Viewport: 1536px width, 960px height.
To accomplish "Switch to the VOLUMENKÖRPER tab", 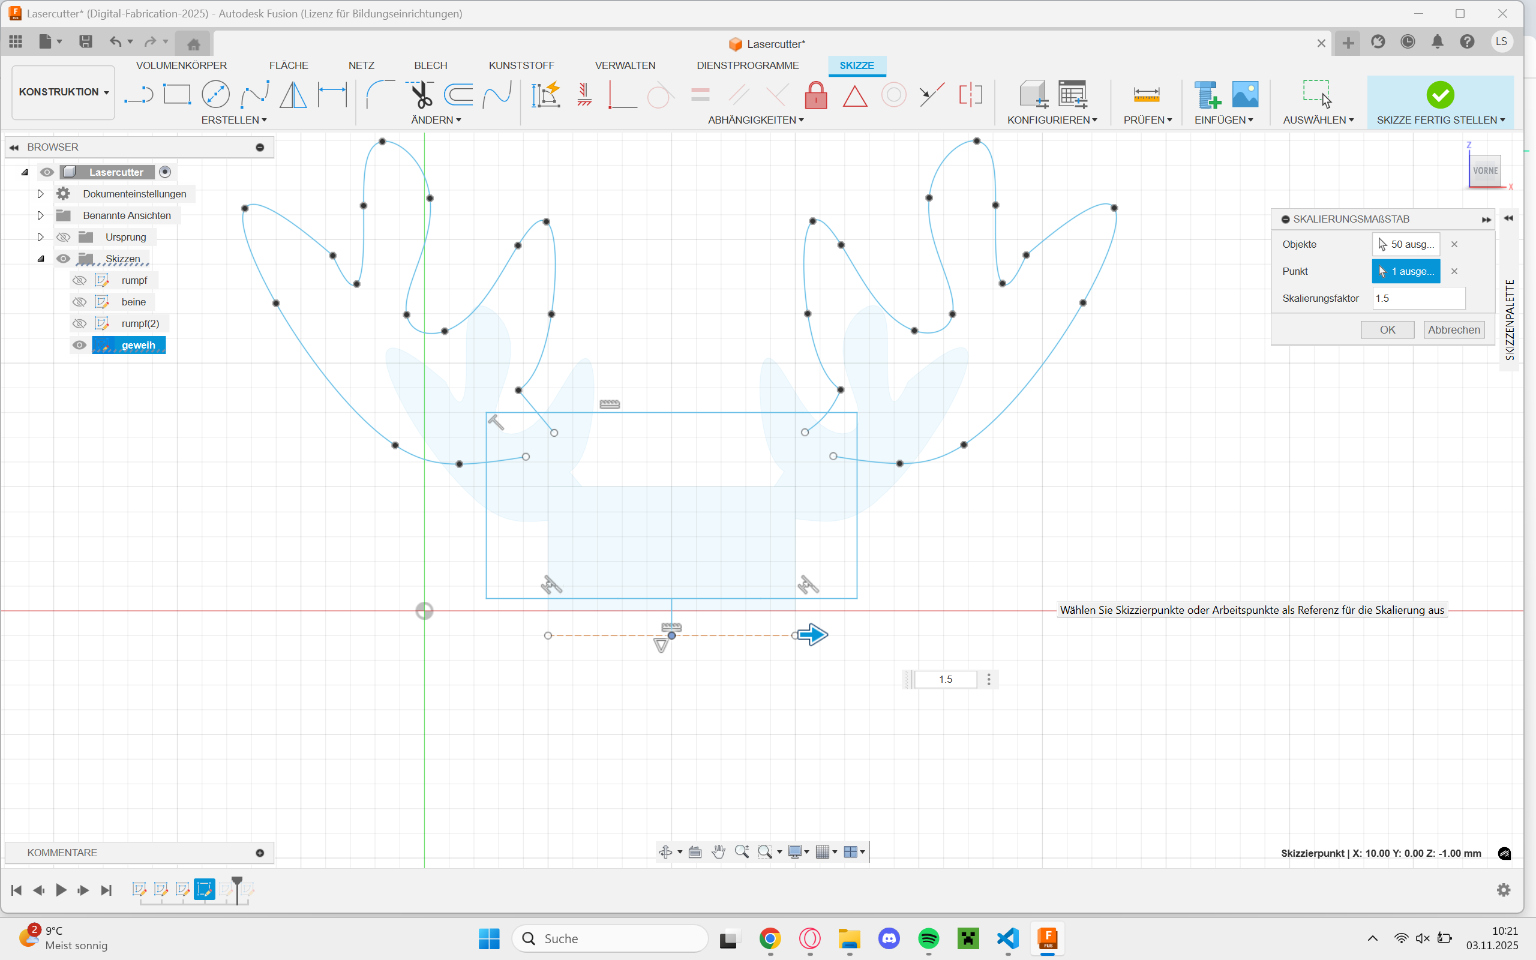I will point(181,65).
